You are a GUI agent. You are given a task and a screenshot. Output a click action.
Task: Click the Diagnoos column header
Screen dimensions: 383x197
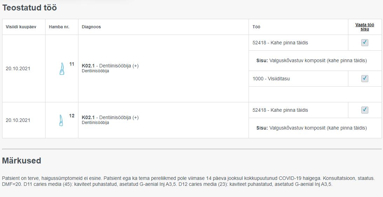coord(91,27)
